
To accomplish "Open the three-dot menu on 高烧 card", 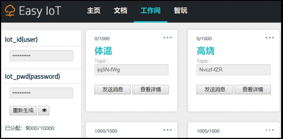I will pos(270,37).
